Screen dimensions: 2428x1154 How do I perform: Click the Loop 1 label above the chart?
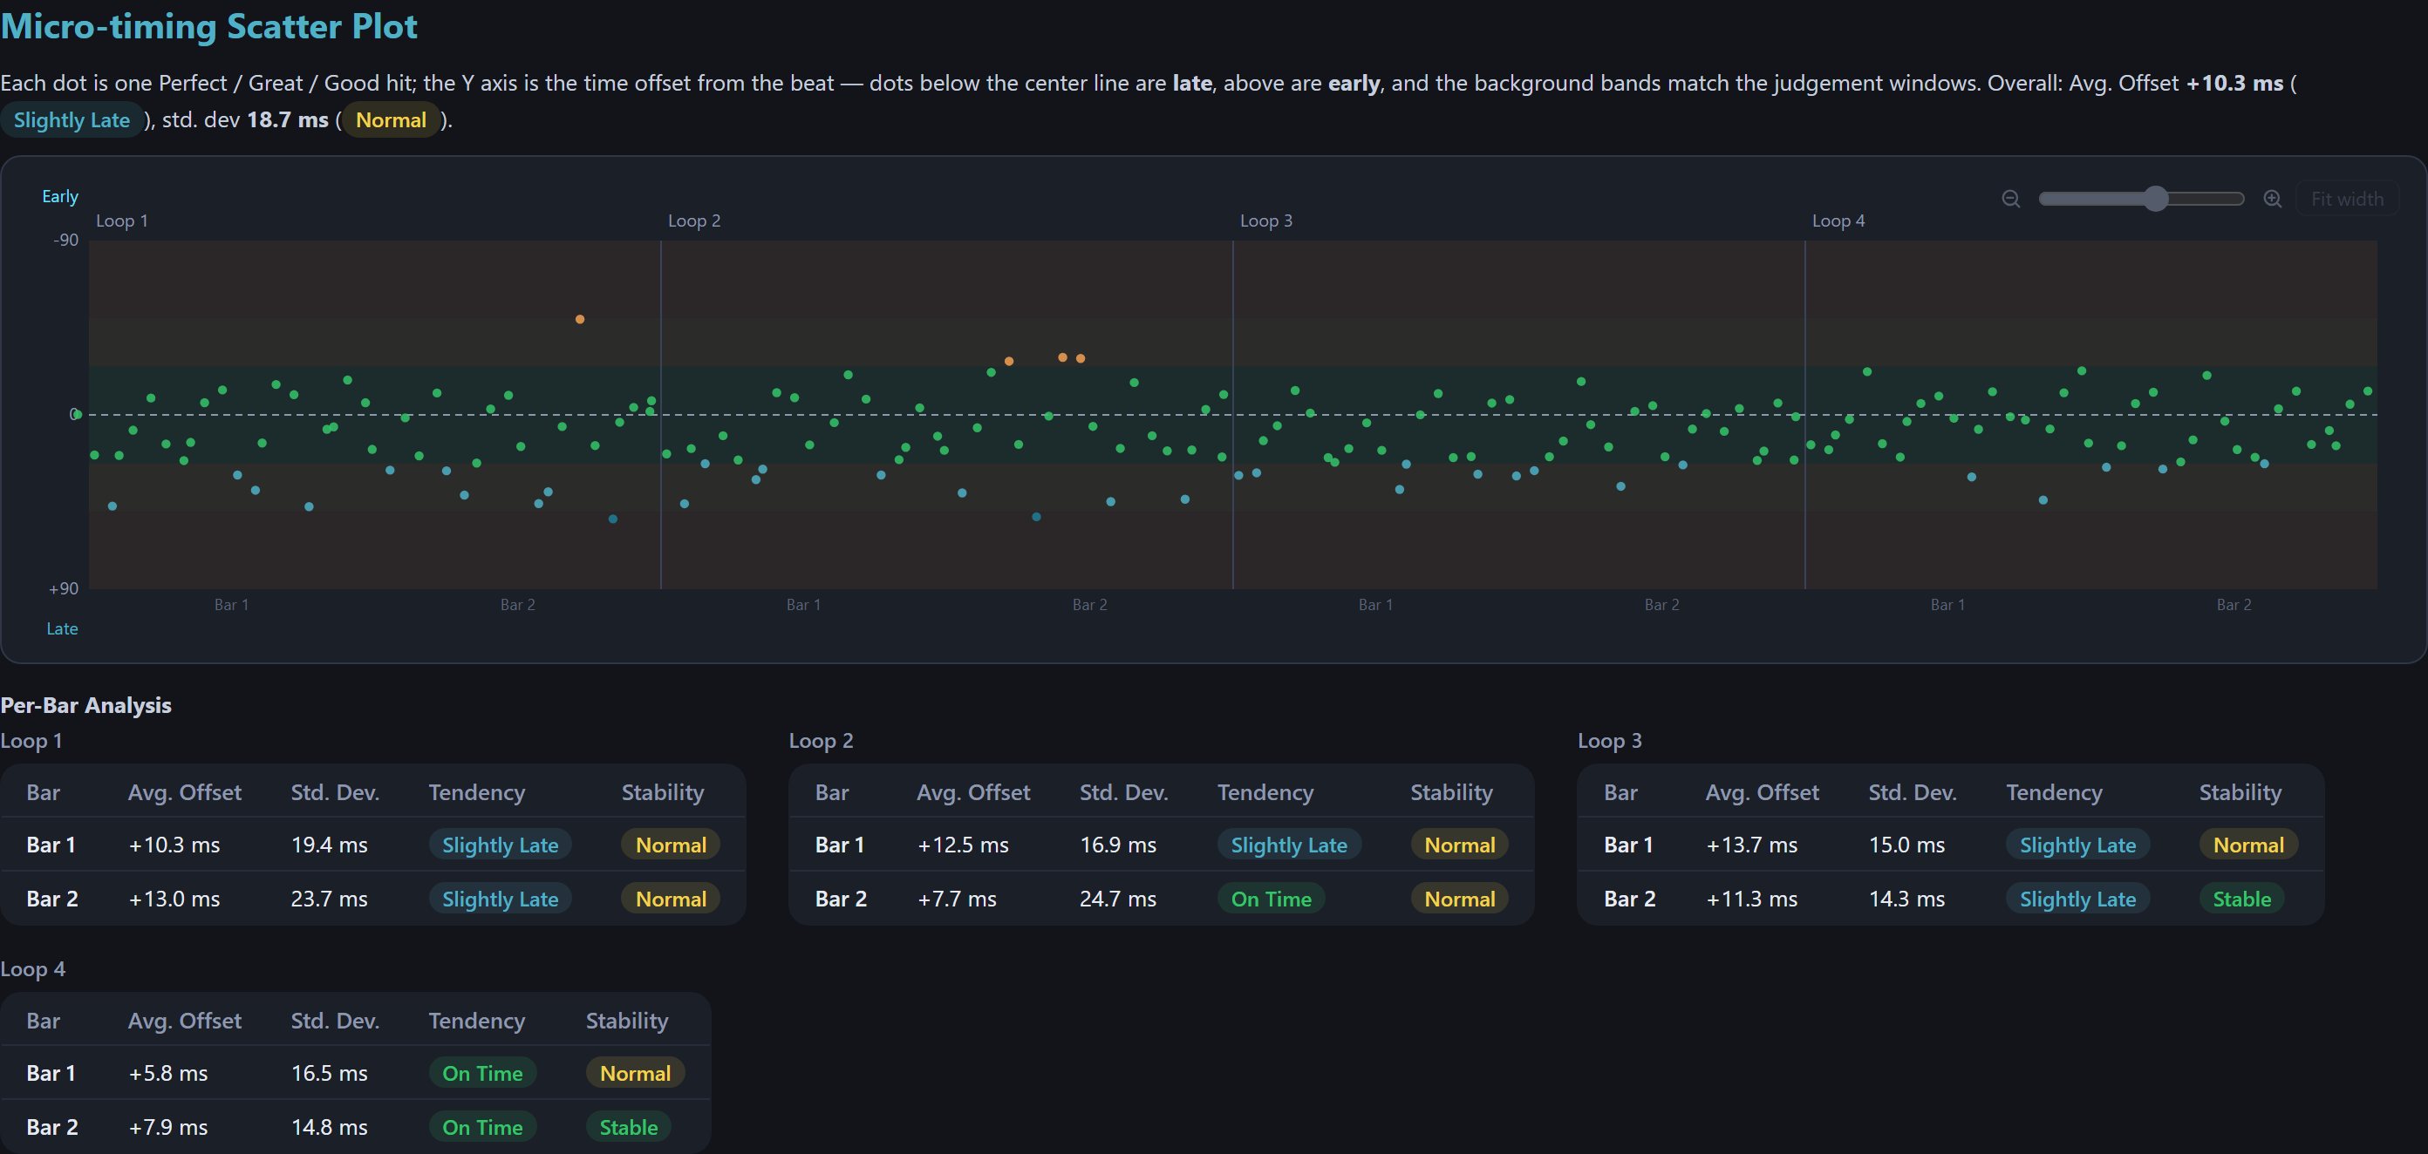(121, 221)
